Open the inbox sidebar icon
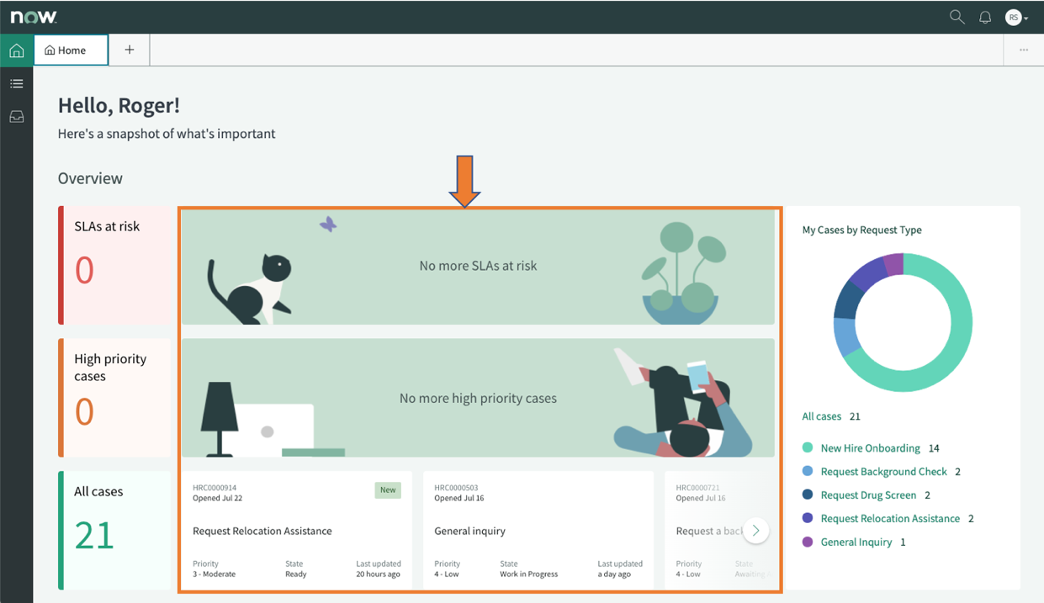 pos(17,117)
